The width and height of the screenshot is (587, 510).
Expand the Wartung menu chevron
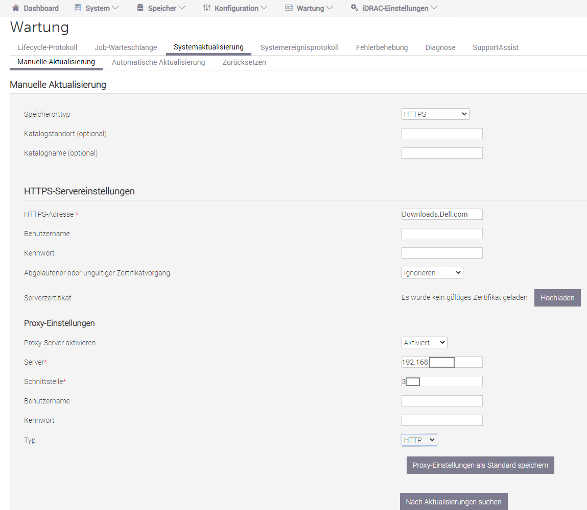[330, 8]
